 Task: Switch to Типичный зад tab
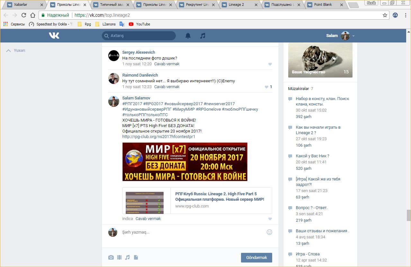click(111, 5)
